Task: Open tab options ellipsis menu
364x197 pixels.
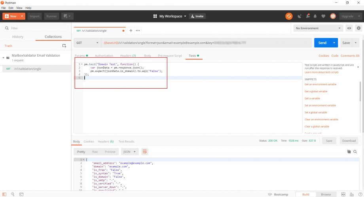Action: point(138,30)
